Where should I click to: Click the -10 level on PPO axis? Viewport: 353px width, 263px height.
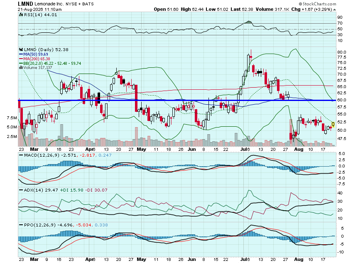(x=341, y=252)
